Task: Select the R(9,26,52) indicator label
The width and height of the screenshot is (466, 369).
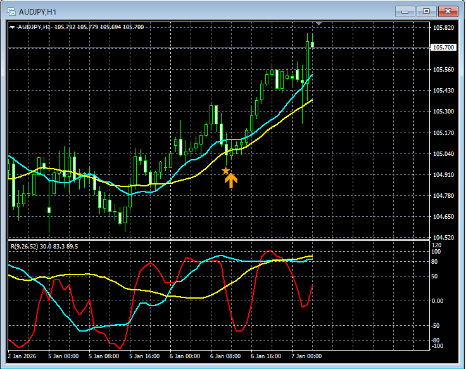Action: click(x=44, y=247)
